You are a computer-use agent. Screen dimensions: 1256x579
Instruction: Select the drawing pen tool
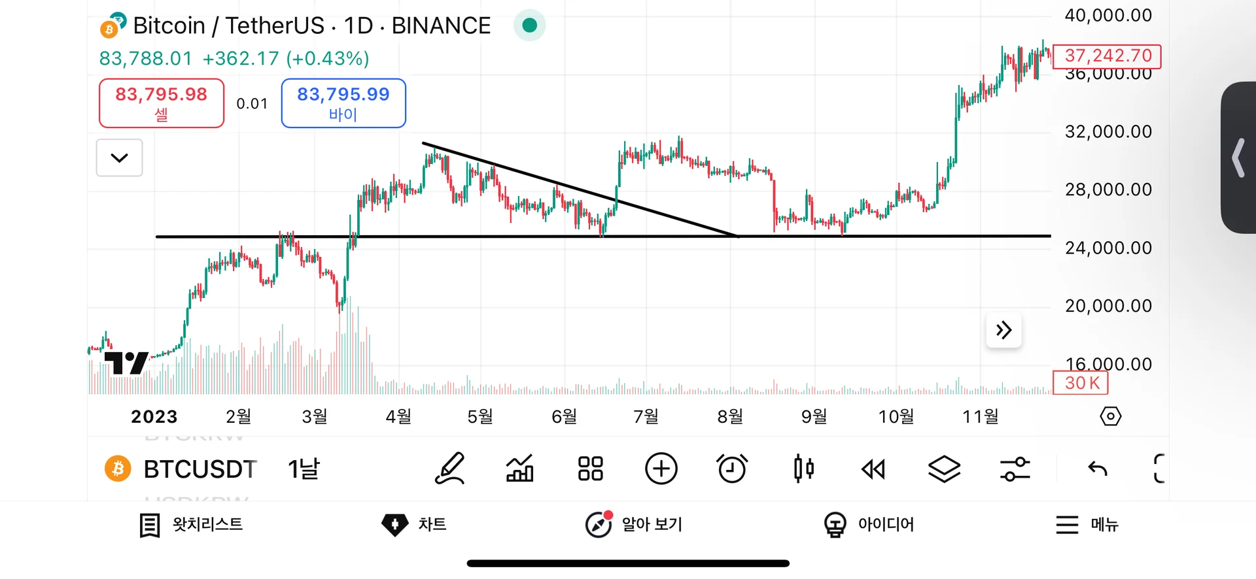point(450,469)
